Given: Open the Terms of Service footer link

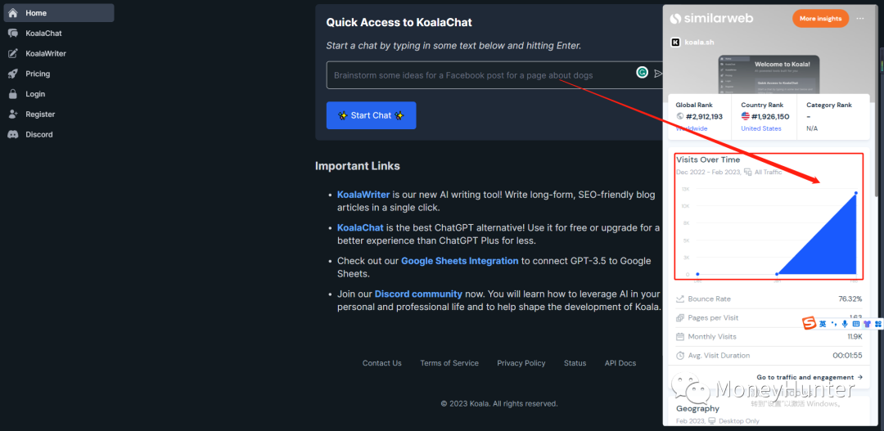Looking at the screenshot, I should pos(449,363).
